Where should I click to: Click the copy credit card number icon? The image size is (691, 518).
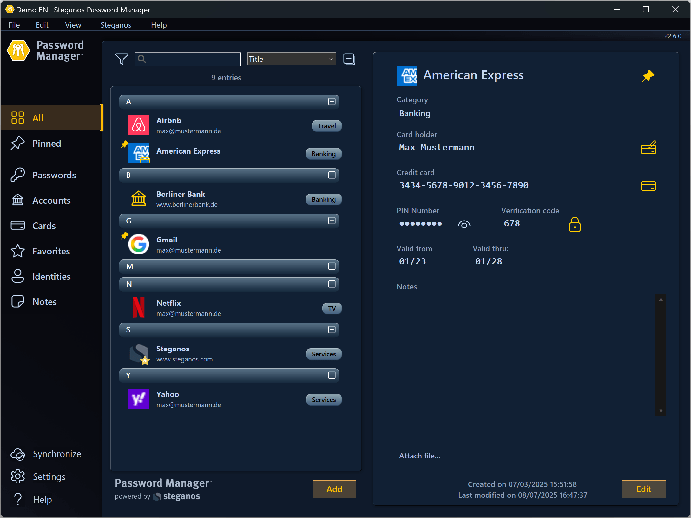(x=649, y=186)
